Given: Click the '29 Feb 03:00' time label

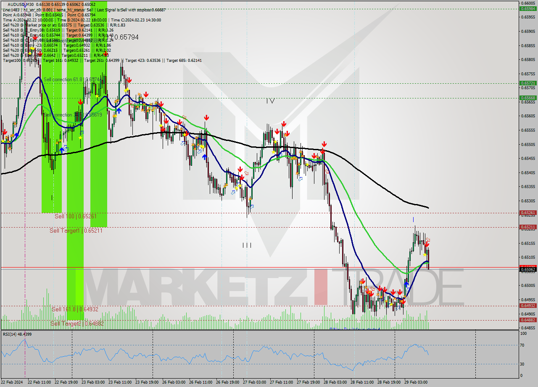Looking at the screenshot, I should pyautogui.click(x=416, y=382).
